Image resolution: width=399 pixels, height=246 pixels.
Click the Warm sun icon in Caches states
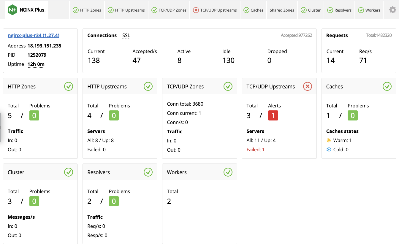(329, 140)
